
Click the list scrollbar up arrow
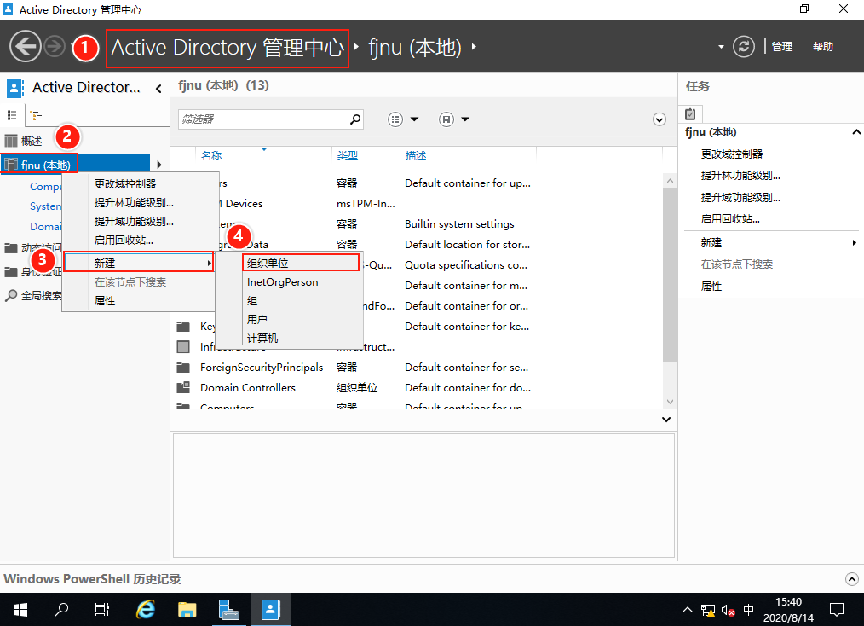tap(670, 181)
